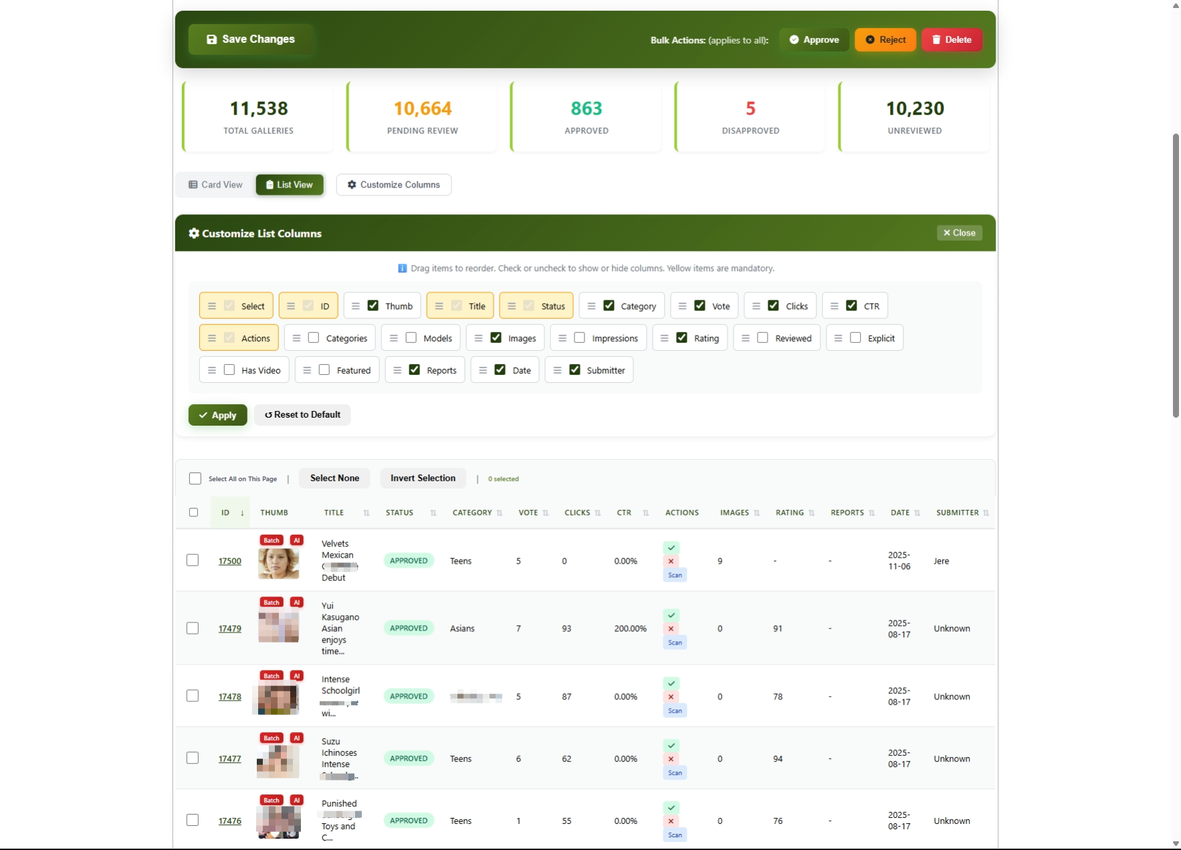This screenshot has height=850, width=1181.
Task: Enable the Impressions column checkbox
Action: 580,338
